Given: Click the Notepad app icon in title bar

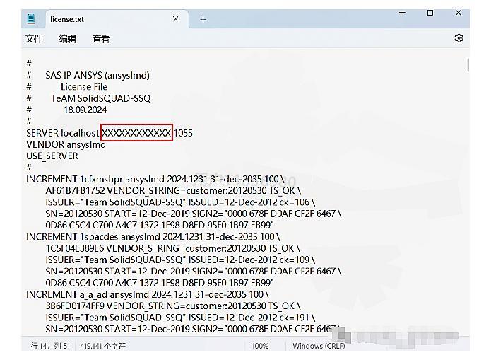Looking at the screenshot, I should pos(30,19).
